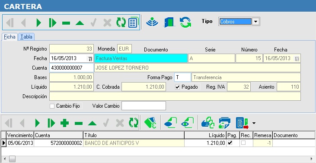
Task: Enable the Cambio Fijo checkbox
Action: coord(52,106)
